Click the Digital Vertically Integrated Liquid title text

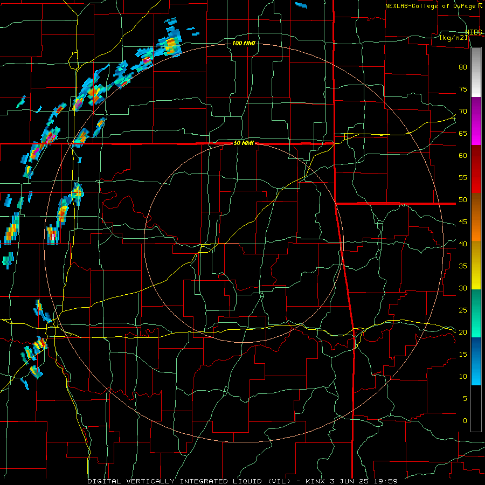coord(190,481)
